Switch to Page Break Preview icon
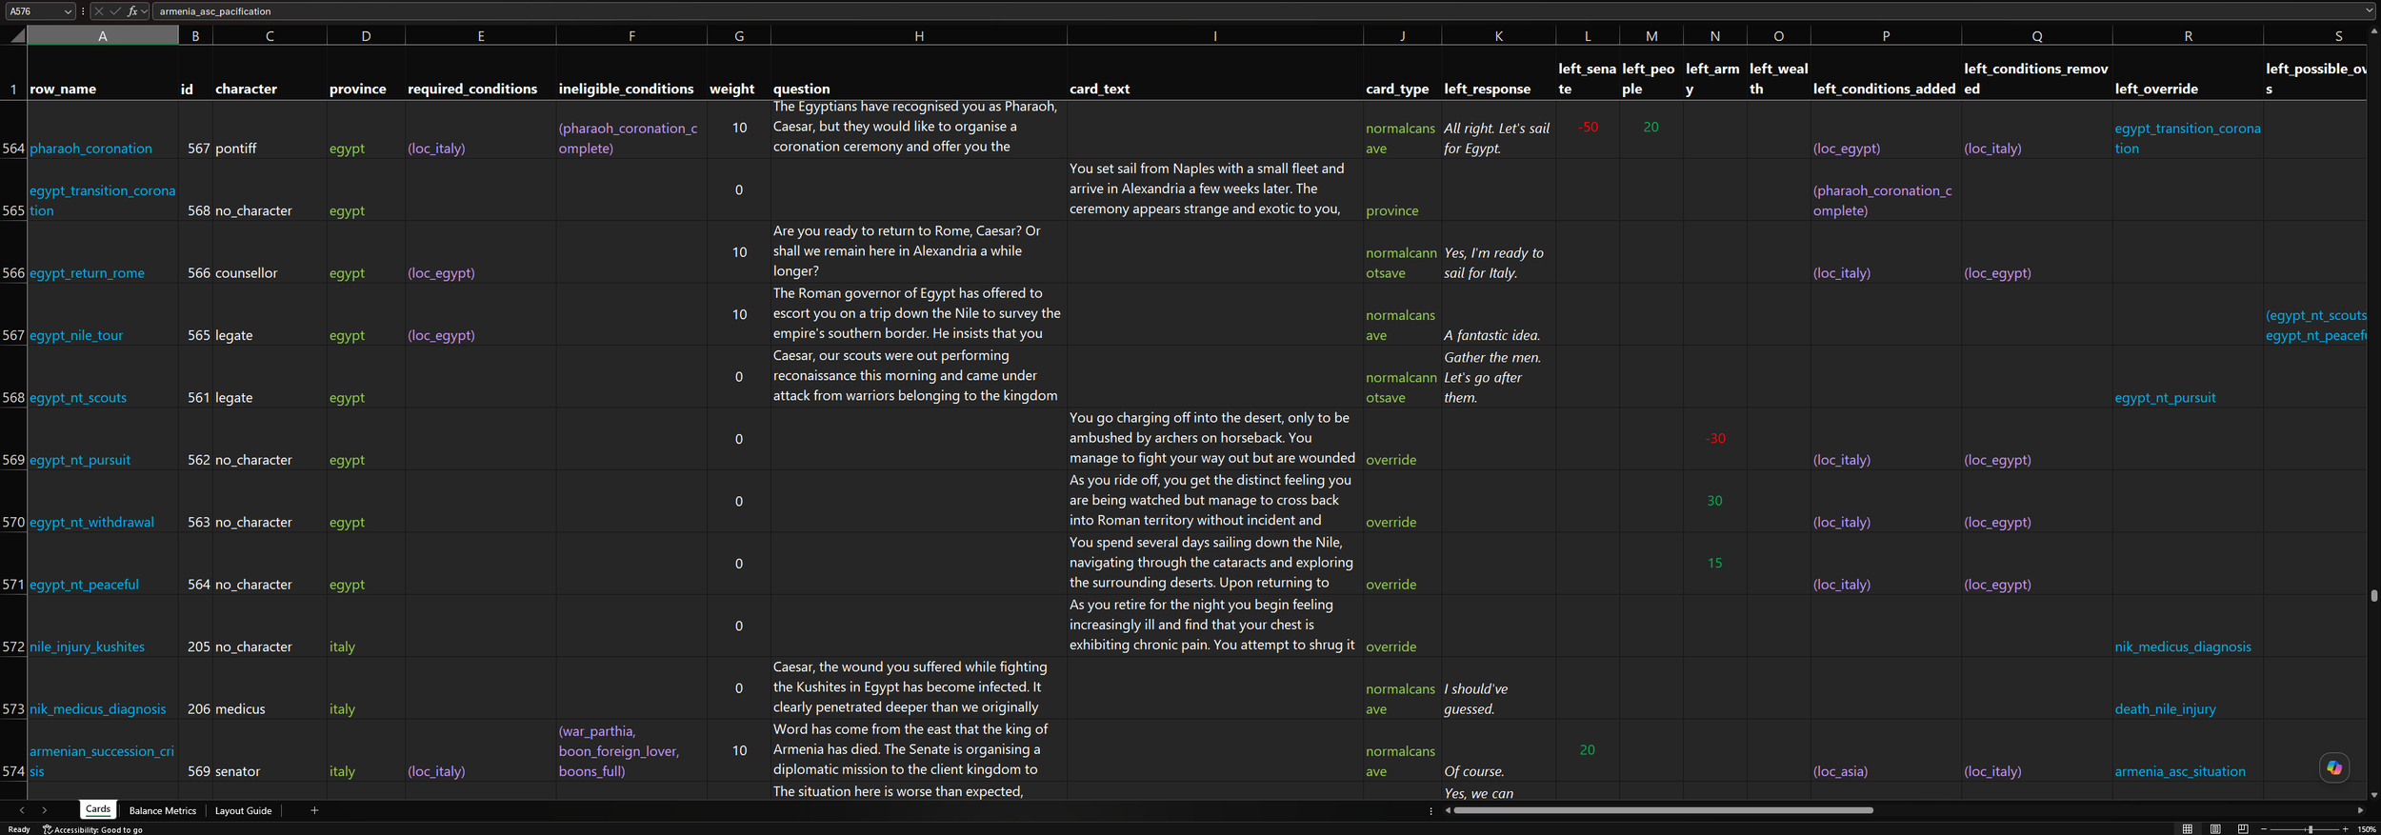This screenshot has height=835, width=2381. coord(2243,829)
